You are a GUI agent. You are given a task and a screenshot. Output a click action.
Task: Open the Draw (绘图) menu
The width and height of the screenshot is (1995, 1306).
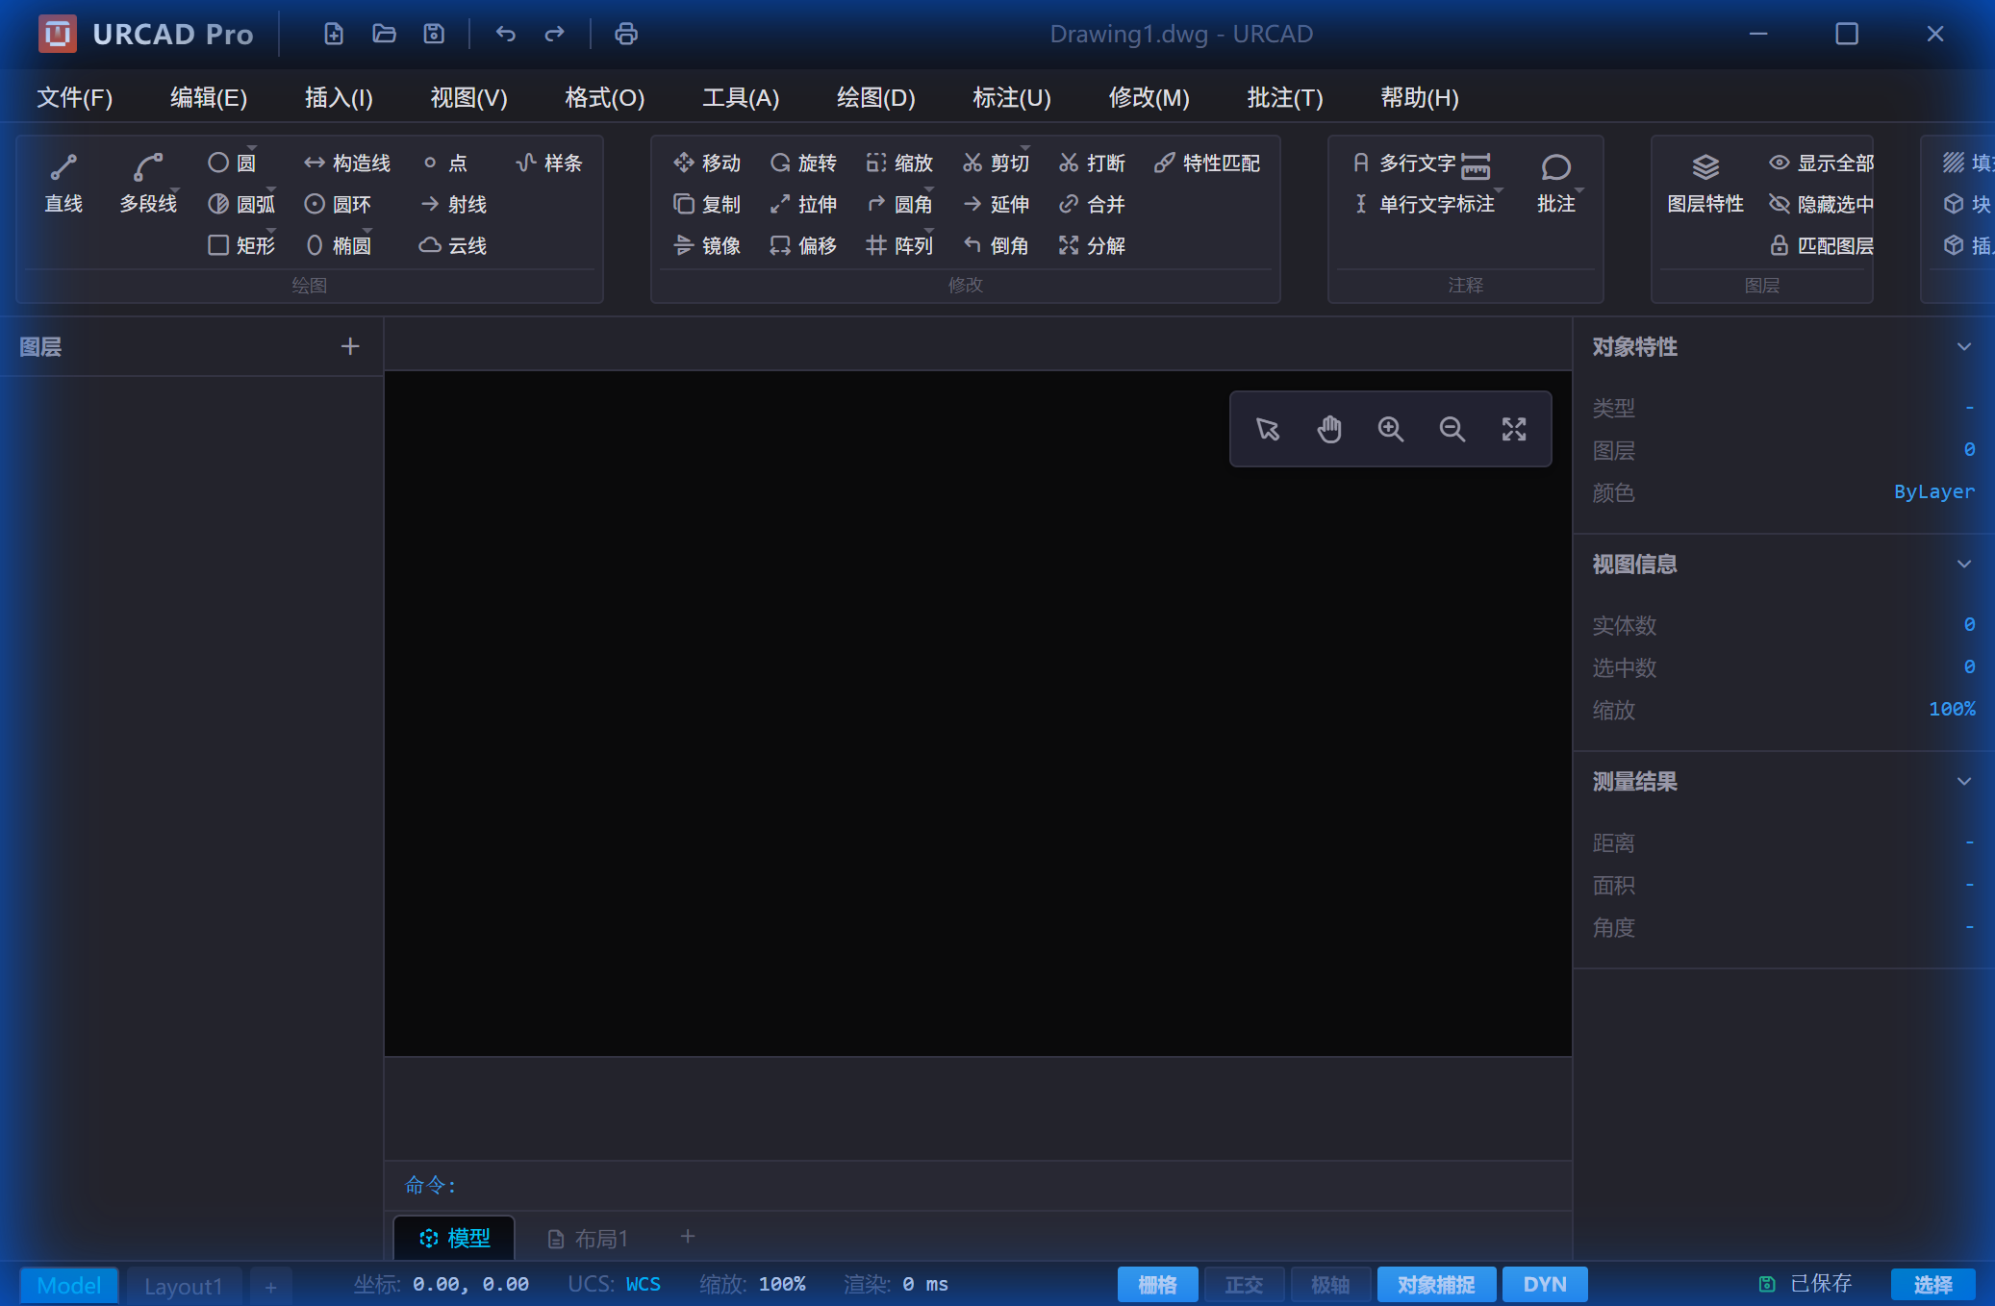point(875,98)
